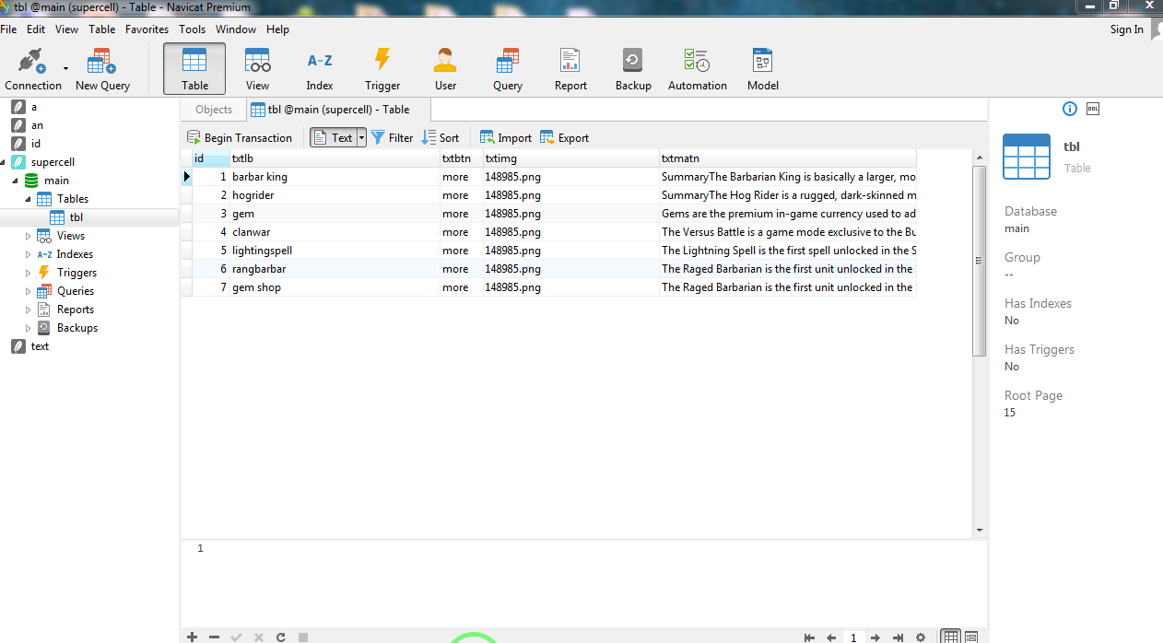Refresh the table data using the bottom bar
The image size is (1163, 643).
pos(280,637)
